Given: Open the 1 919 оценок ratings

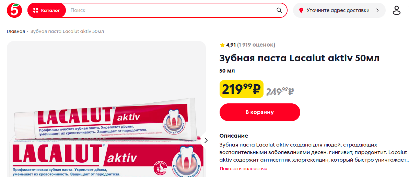Looking at the screenshot, I should (256, 45).
